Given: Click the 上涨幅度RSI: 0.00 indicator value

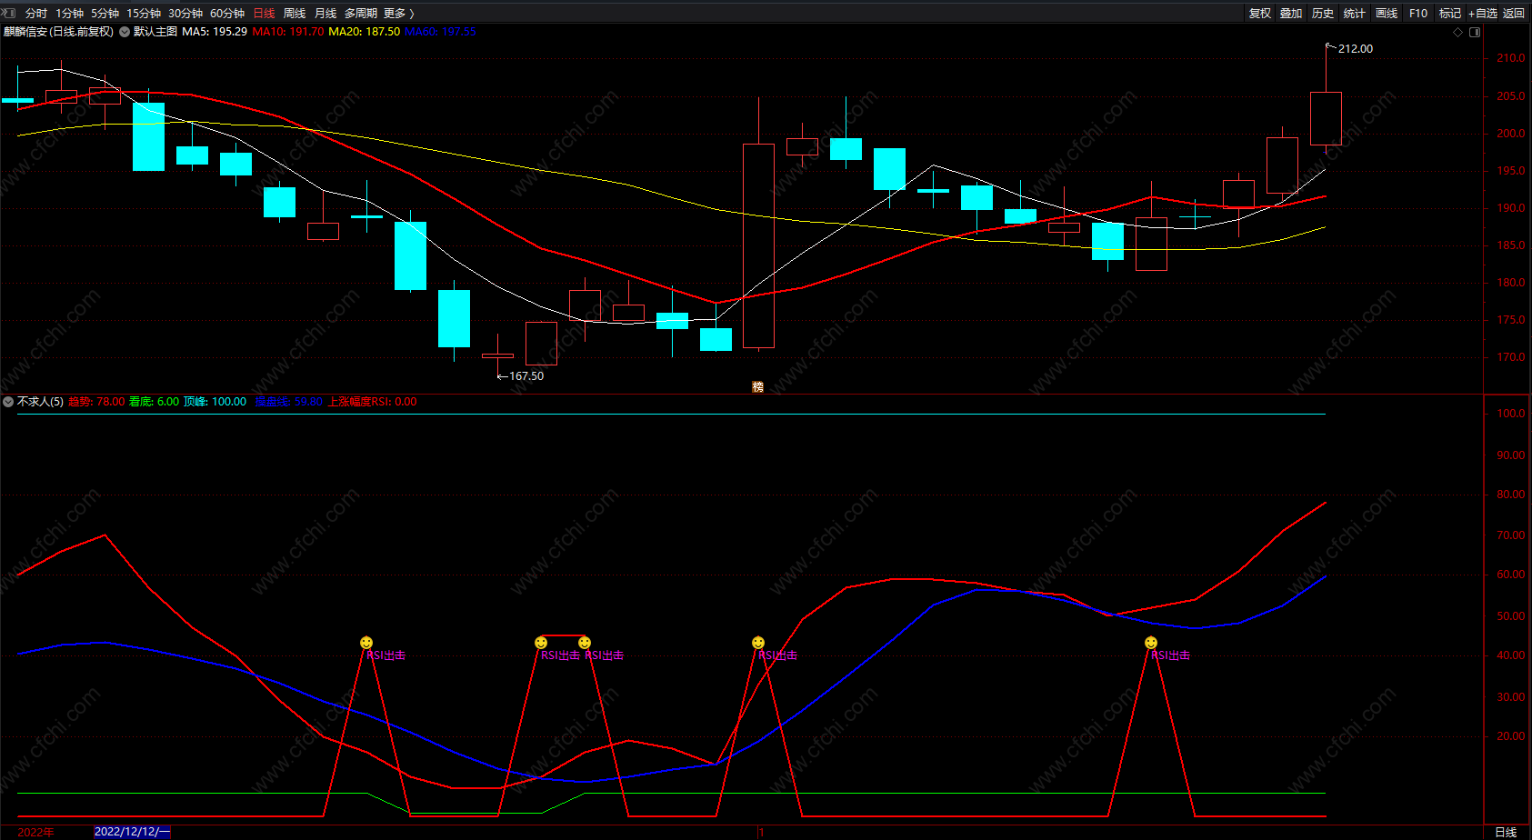Looking at the screenshot, I should pyautogui.click(x=372, y=402).
